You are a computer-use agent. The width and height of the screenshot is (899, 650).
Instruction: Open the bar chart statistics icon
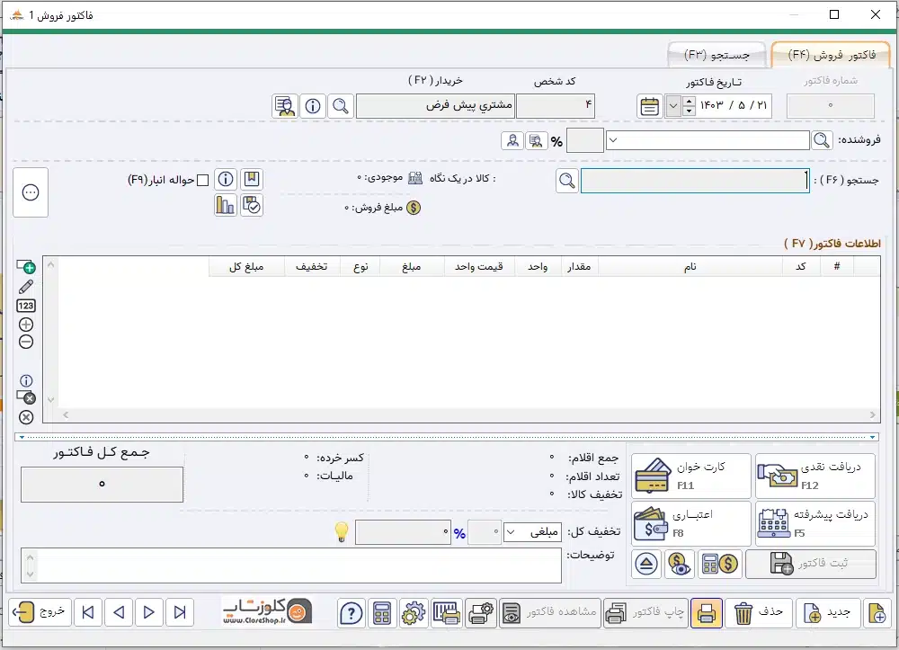click(226, 205)
